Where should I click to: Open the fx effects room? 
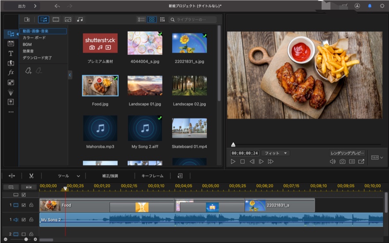[x=11, y=72]
